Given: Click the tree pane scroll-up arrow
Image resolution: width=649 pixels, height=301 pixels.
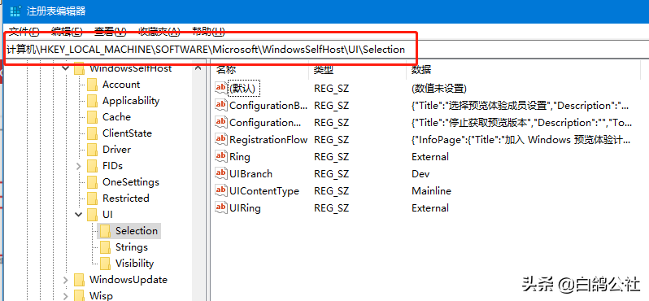Looking at the screenshot, I should pyautogui.click(x=198, y=68).
